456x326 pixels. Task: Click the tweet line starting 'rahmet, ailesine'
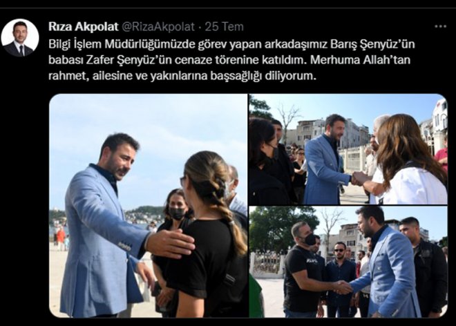coord(182,75)
